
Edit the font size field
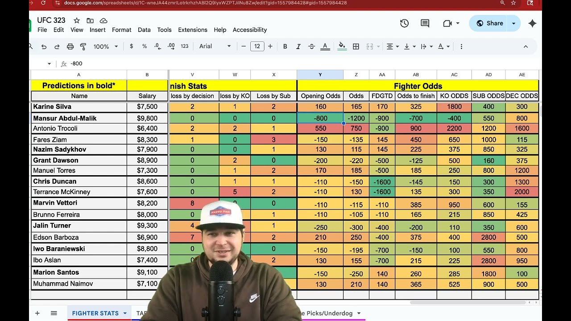[x=257, y=46]
